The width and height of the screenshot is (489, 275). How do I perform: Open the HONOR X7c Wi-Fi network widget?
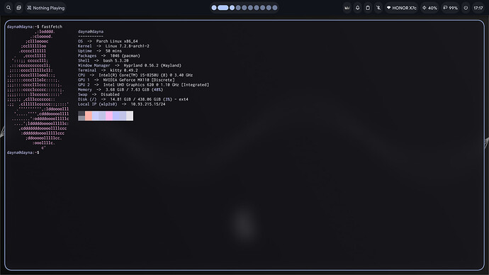tap(401, 8)
